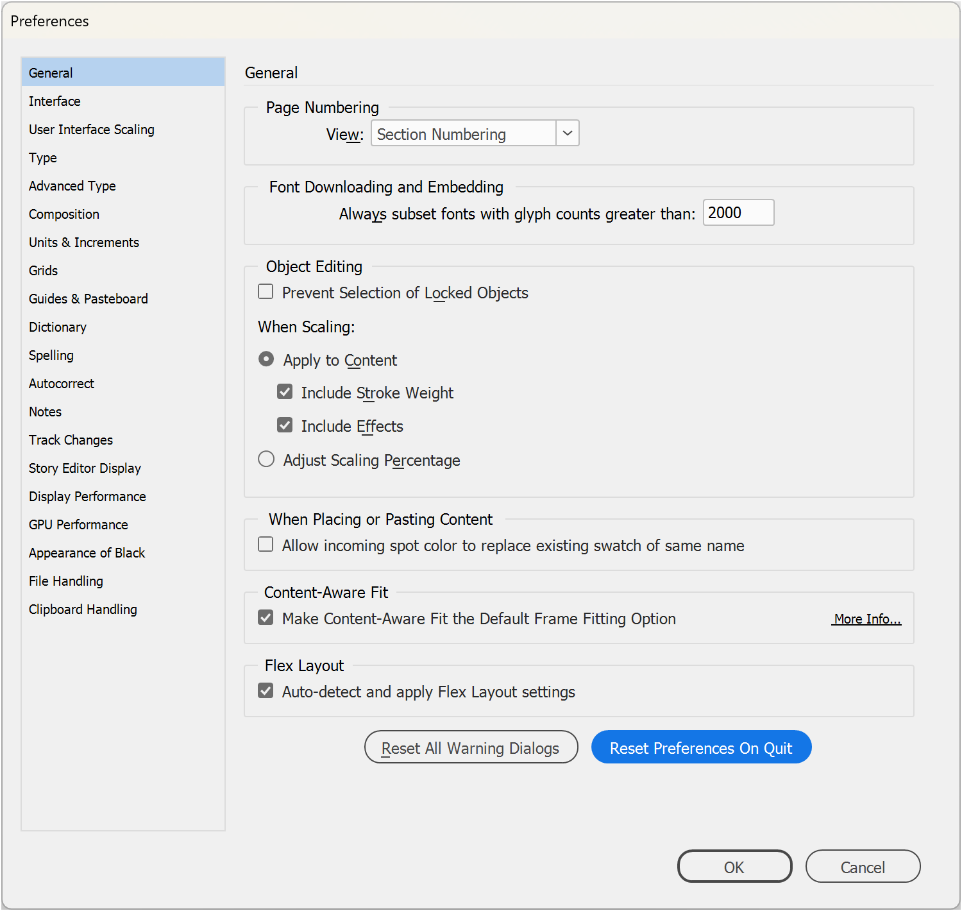Viewport: 962px width, 911px height.
Task: Open the Type preferences section
Action: point(42,158)
